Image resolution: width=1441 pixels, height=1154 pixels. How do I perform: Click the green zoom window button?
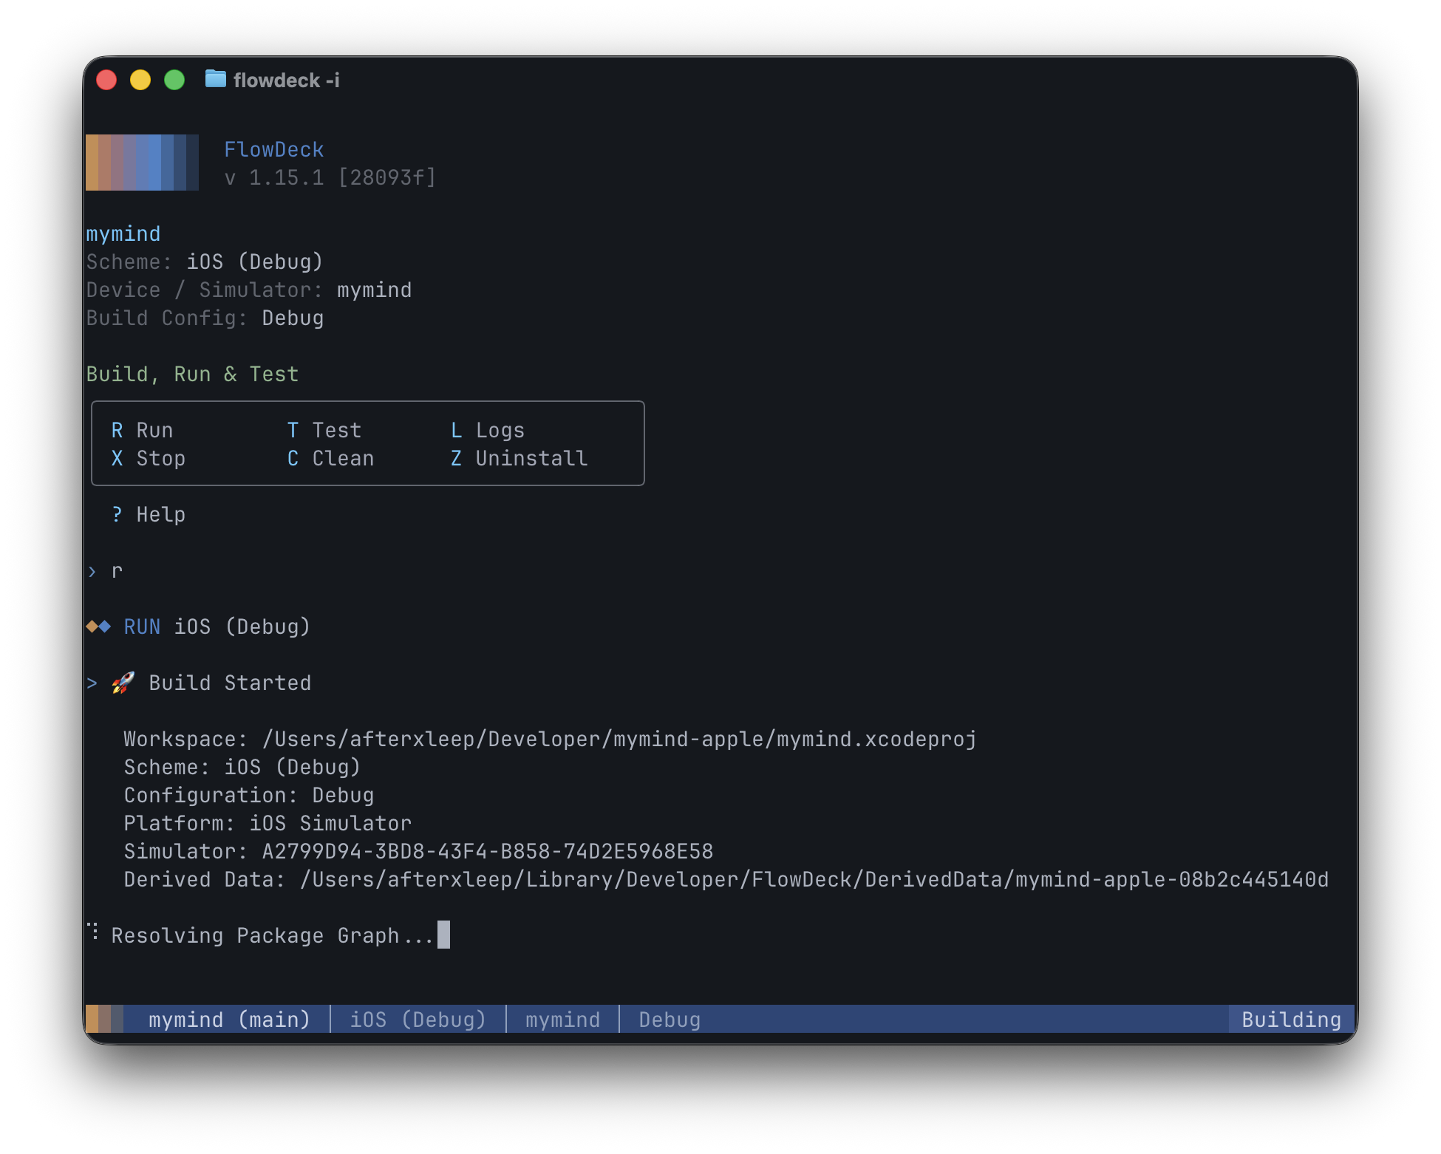tap(174, 80)
